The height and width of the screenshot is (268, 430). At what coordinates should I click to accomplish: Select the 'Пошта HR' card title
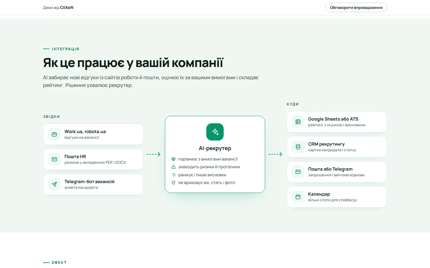click(x=75, y=157)
